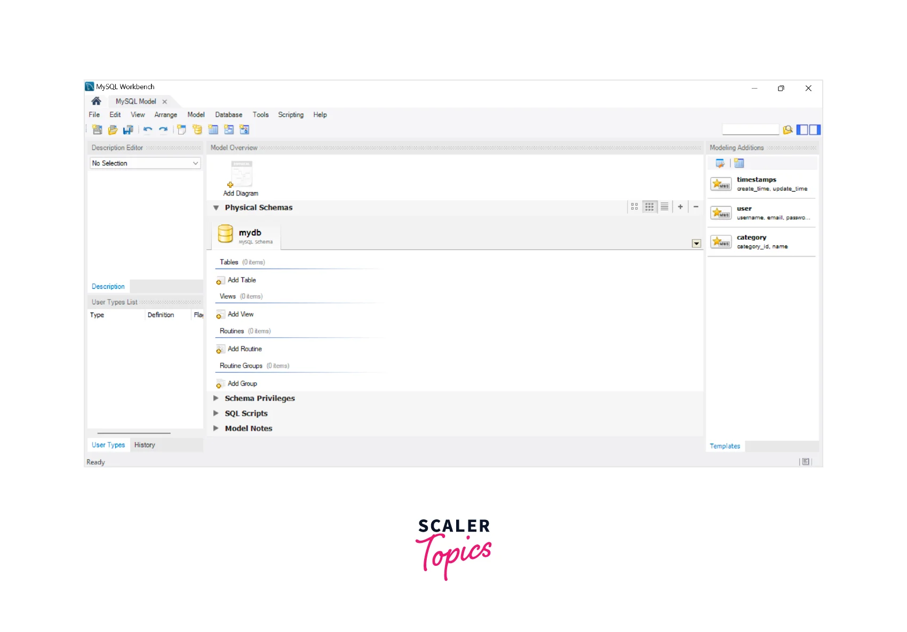
Task: Click the Undo arrow in toolbar
Action: (x=148, y=130)
